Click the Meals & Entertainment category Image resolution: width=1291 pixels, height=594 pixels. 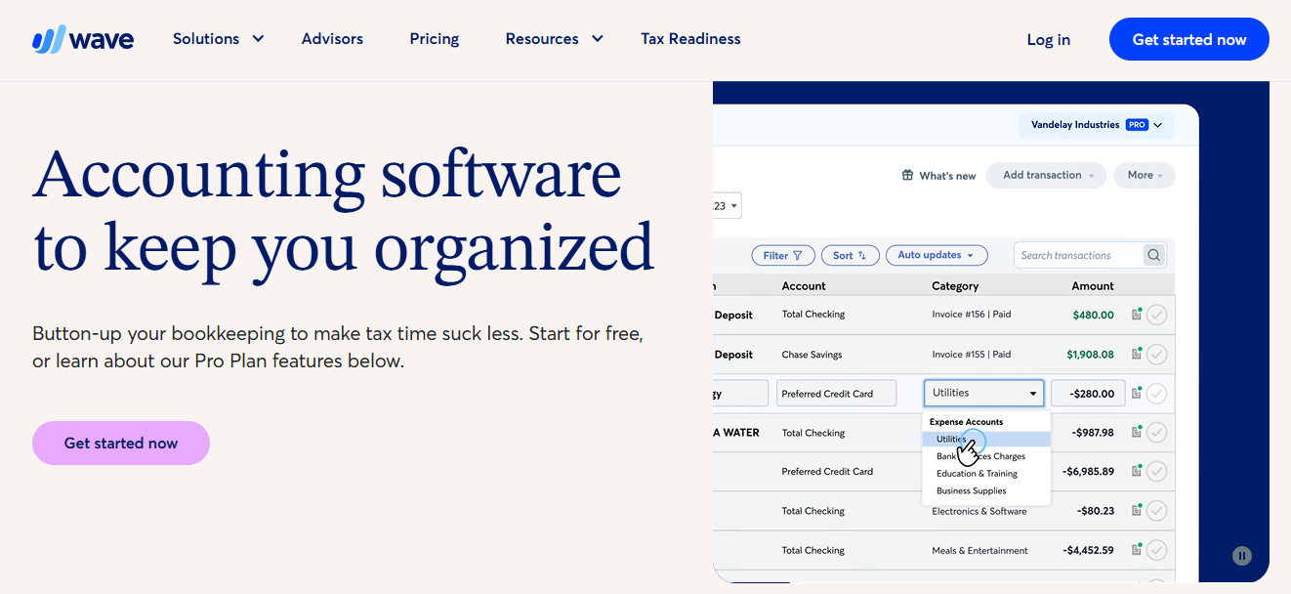[x=979, y=550]
